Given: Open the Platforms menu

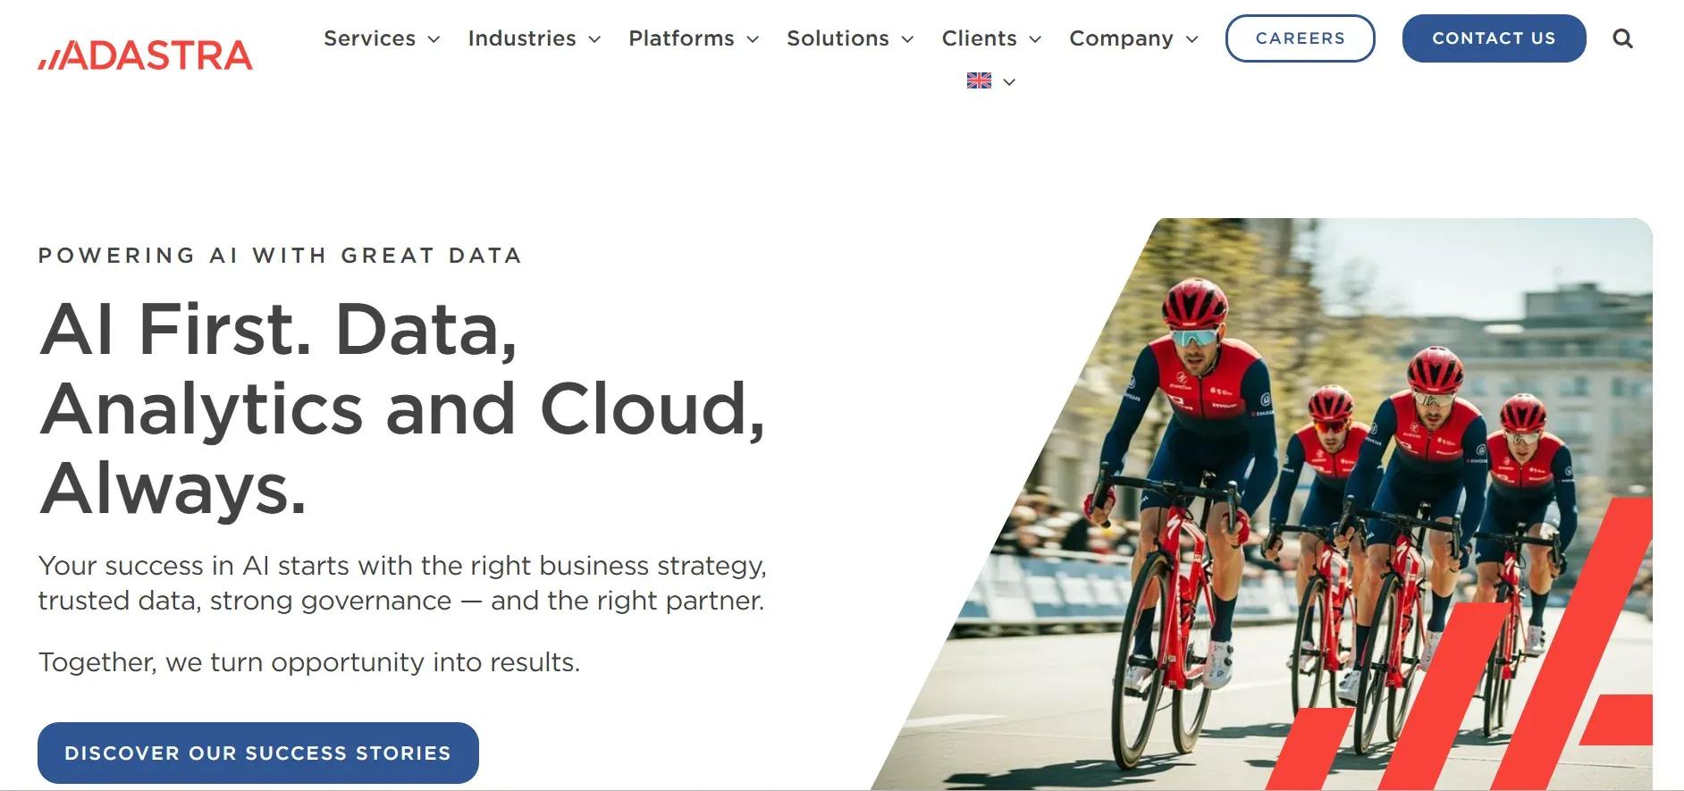Looking at the screenshot, I should (681, 38).
